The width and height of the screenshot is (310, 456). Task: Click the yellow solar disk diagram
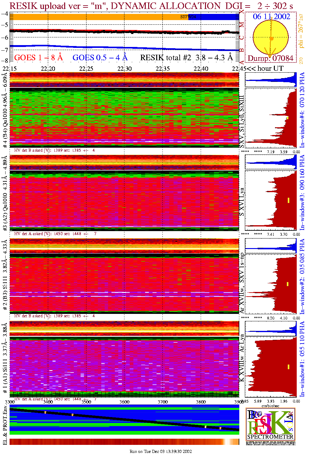pos(270,38)
